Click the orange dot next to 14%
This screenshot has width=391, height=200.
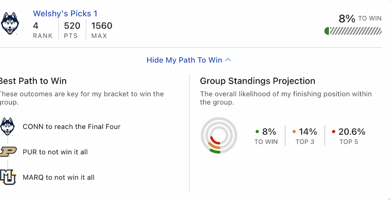(x=294, y=131)
